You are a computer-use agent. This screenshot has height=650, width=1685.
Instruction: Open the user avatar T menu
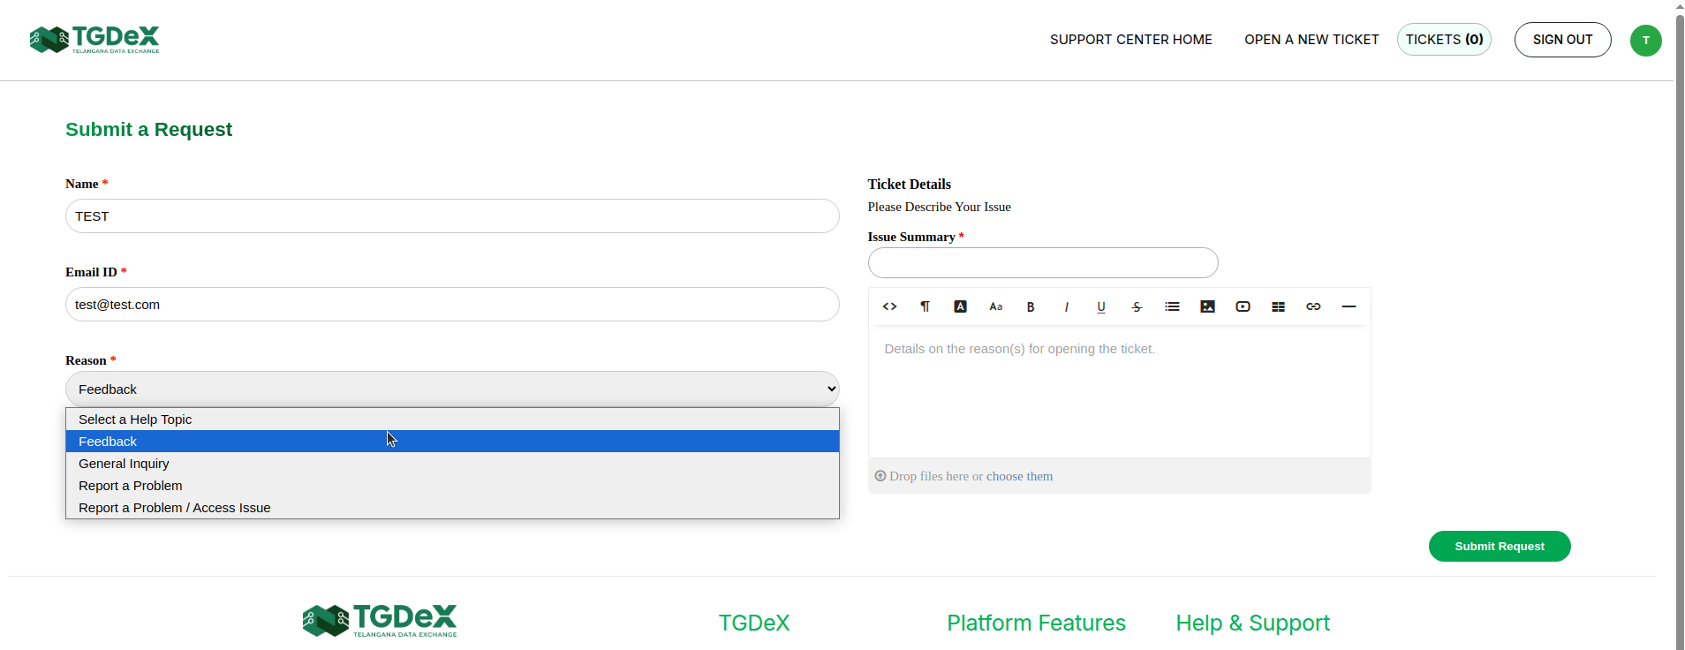point(1645,40)
